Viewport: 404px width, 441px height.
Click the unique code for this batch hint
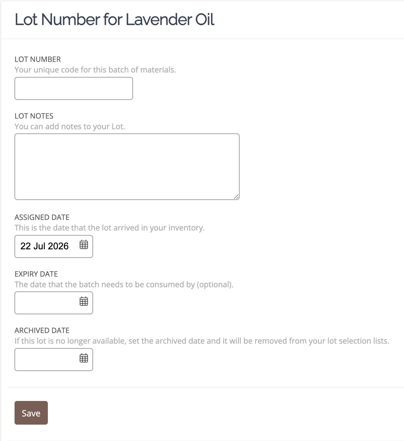pos(95,70)
